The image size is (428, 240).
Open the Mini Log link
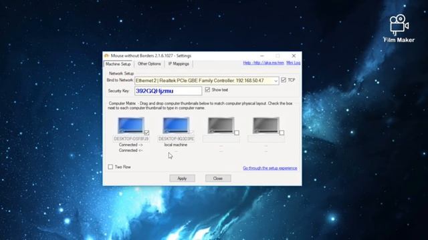(x=293, y=63)
